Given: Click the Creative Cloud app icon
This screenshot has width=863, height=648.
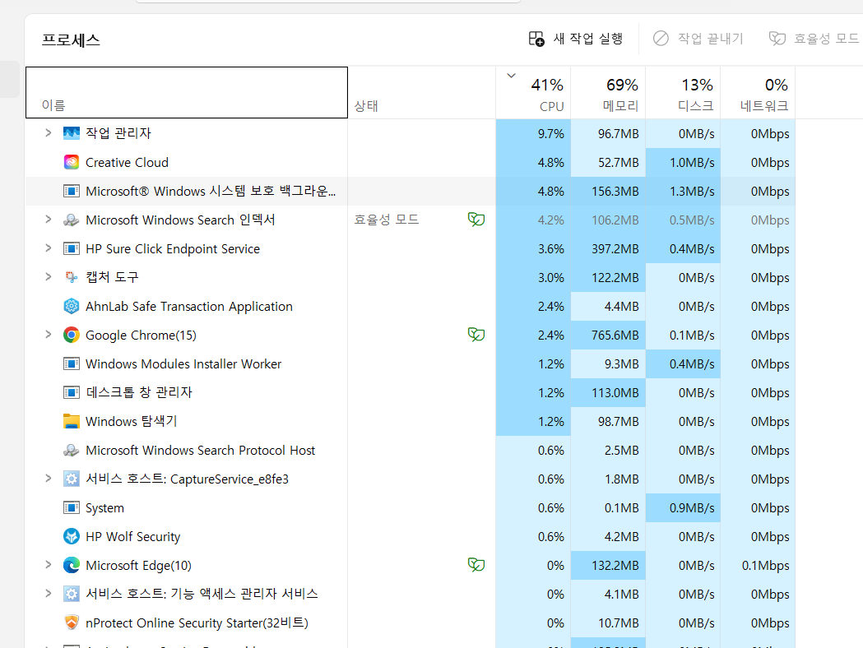Looking at the screenshot, I should [71, 162].
